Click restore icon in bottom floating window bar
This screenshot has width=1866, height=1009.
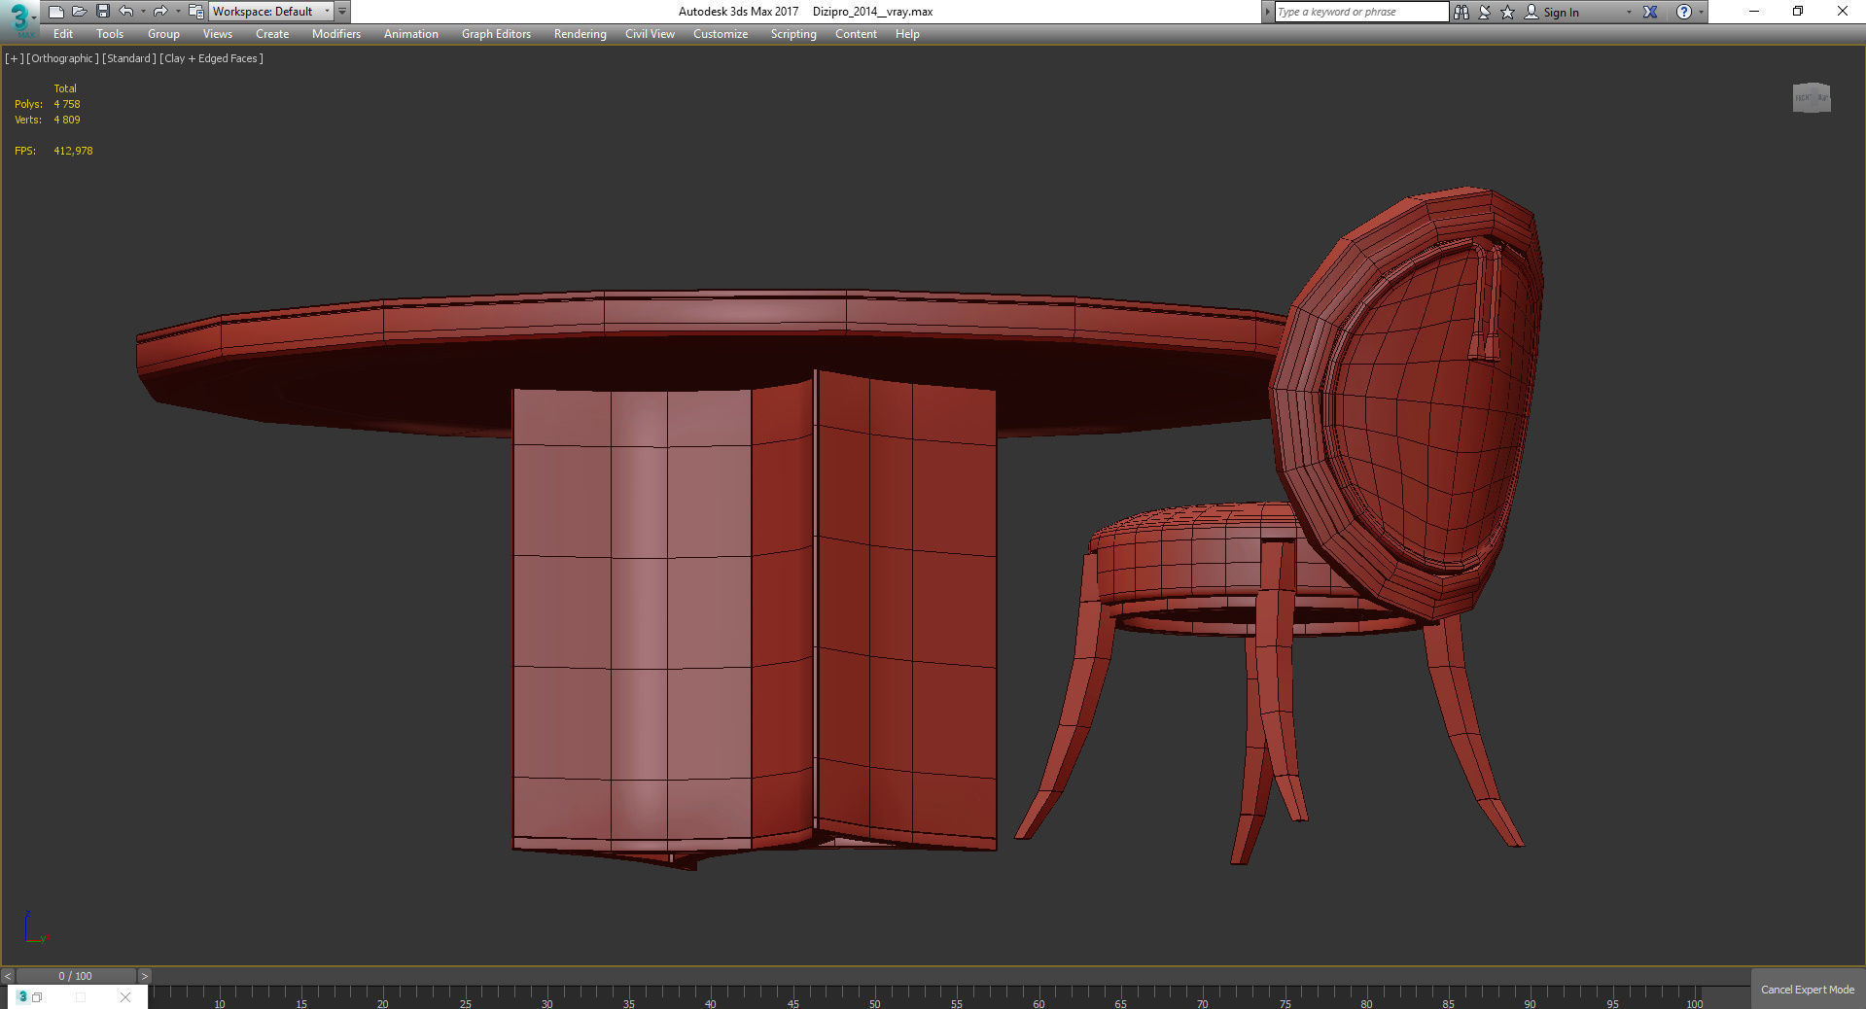pyautogui.click(x=37, y=997)
